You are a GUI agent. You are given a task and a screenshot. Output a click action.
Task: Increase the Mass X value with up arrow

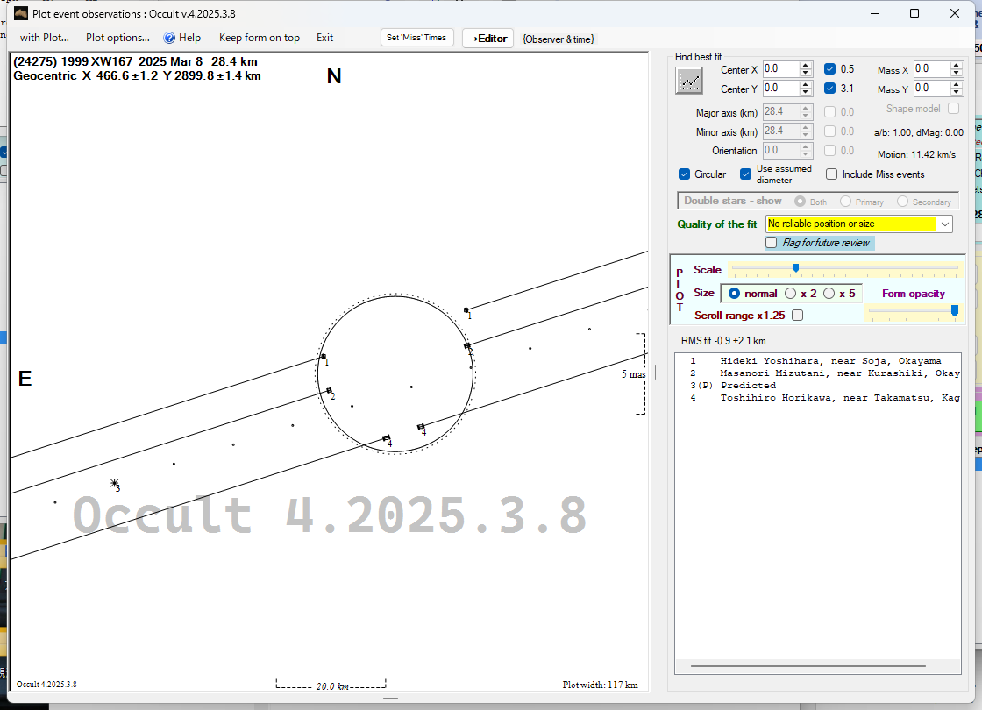click(957, 66)
